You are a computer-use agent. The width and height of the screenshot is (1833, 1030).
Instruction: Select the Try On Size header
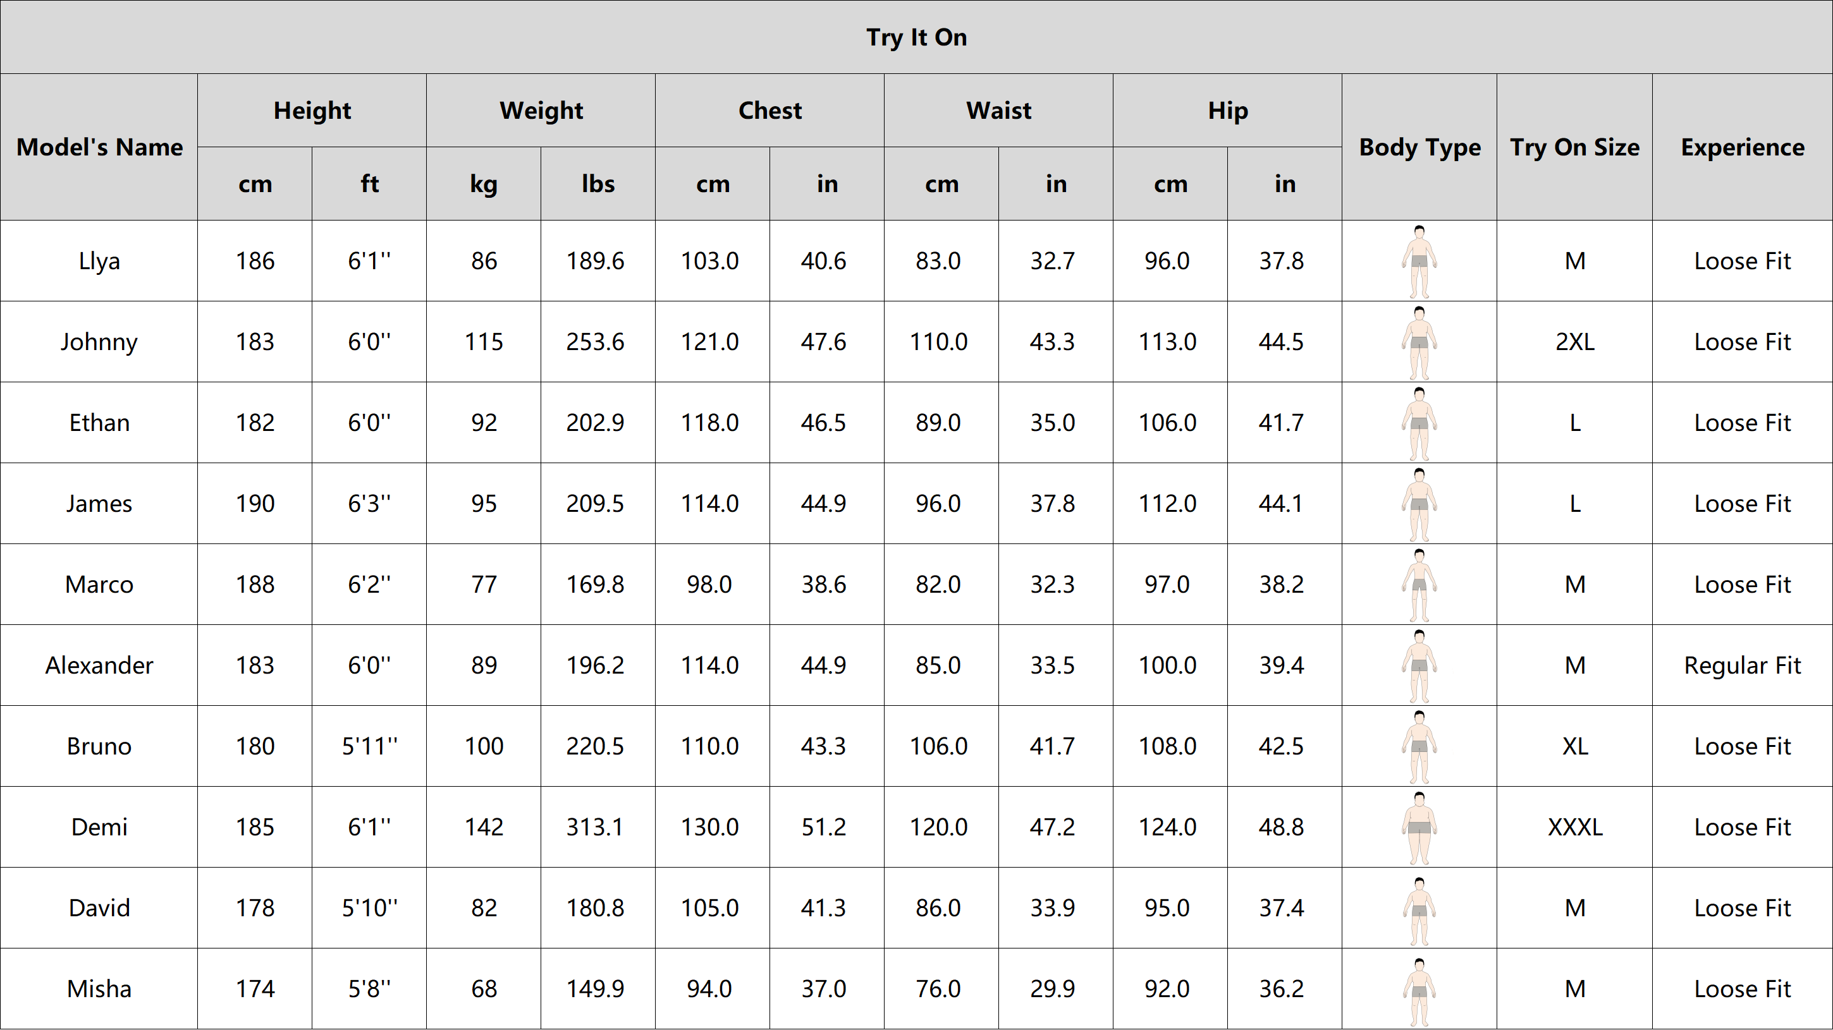tap(1574, 147)
